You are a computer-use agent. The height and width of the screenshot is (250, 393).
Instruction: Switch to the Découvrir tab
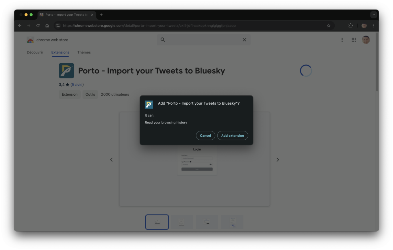click(35, 52)
